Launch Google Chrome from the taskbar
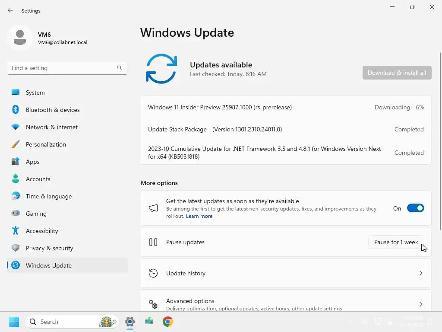442x332 pixels. [168, 322]
